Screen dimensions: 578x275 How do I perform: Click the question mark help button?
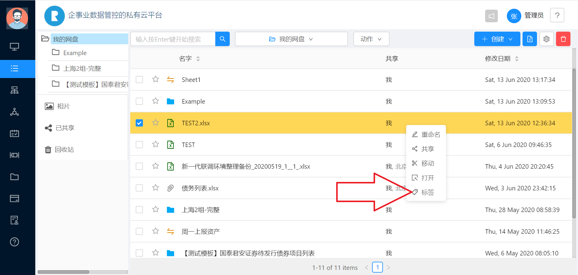tap(557, 15)
